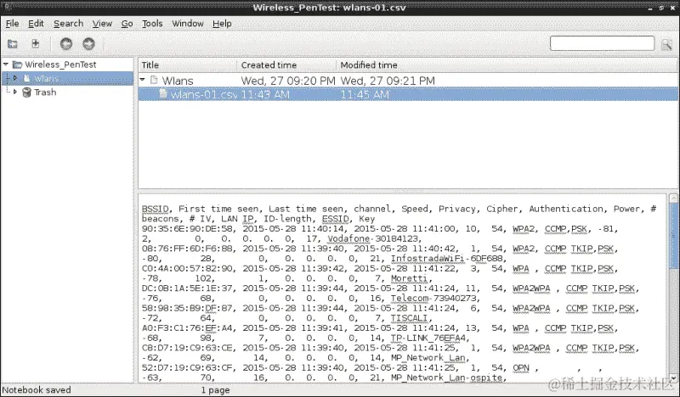Minimize the Wireless_PenTest window
Image resolution: width=680 pixels, height=397 pixels.
(650, 8)
